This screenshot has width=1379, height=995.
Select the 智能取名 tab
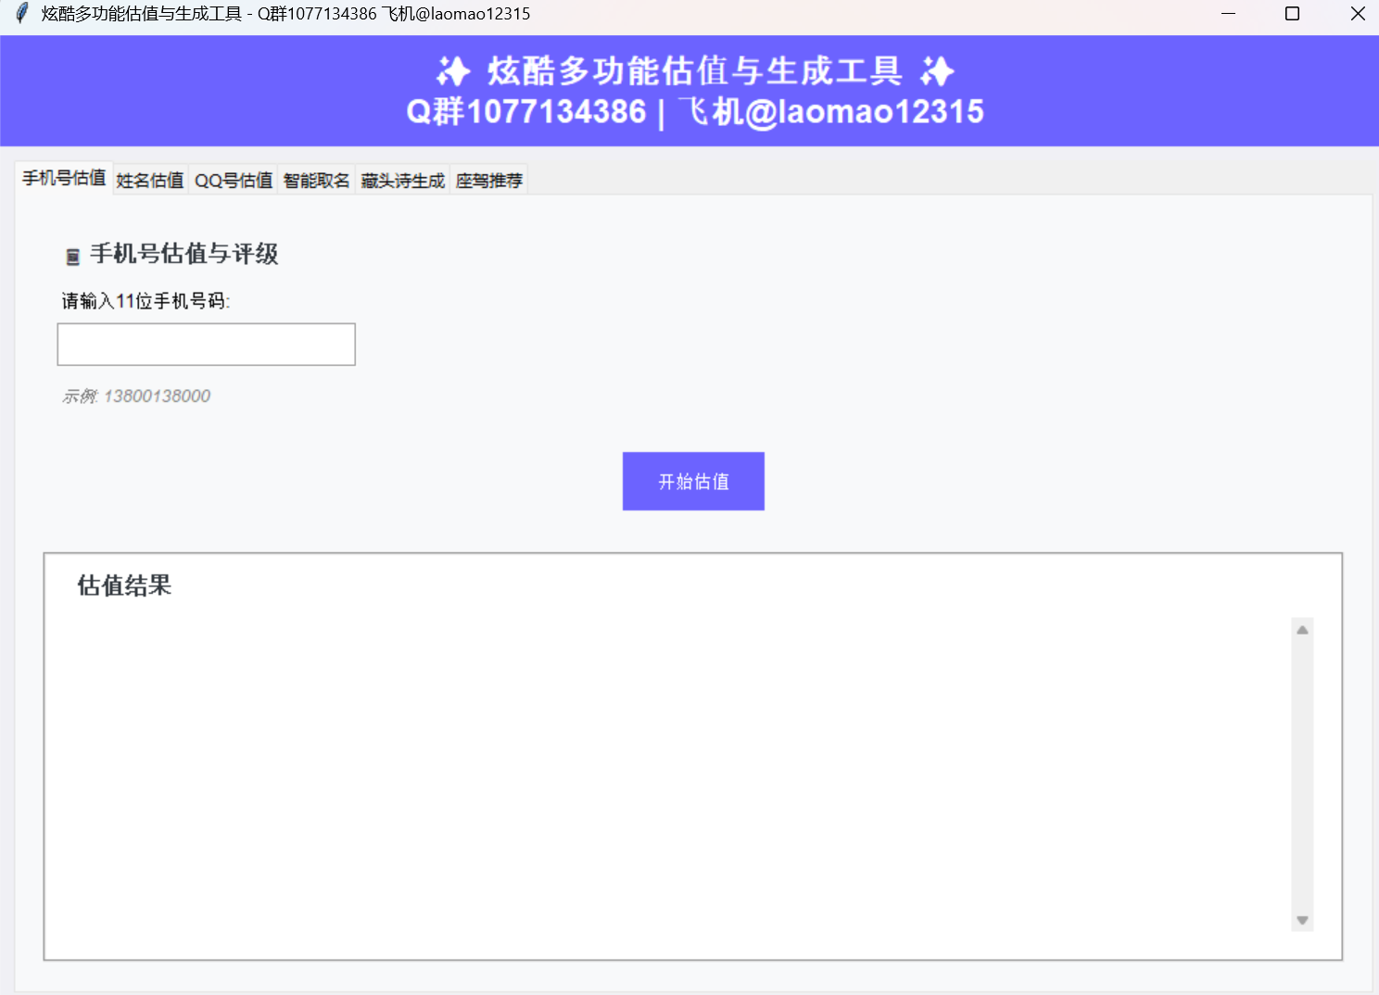[x=315, y=179]
